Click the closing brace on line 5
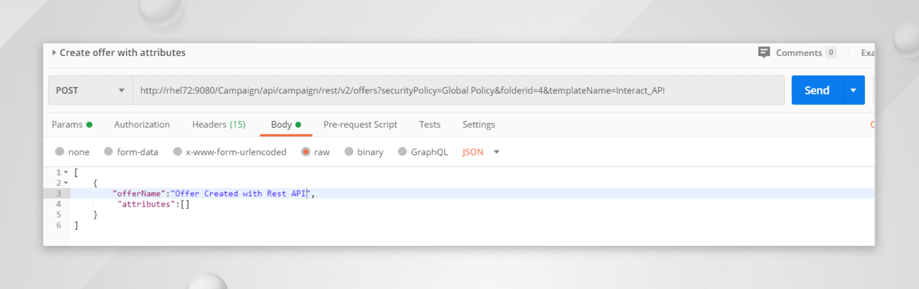The image size is (919, 289). coord(95,214)
